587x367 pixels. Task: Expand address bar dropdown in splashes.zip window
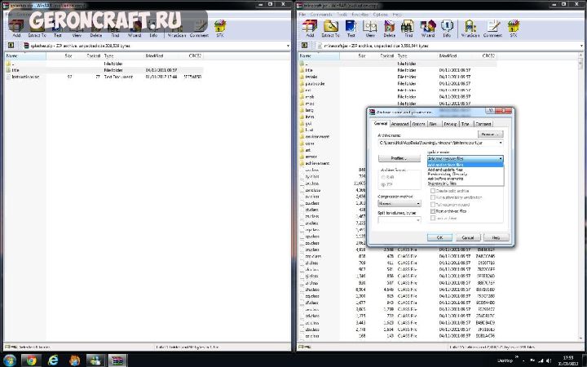tap(288, 46)
